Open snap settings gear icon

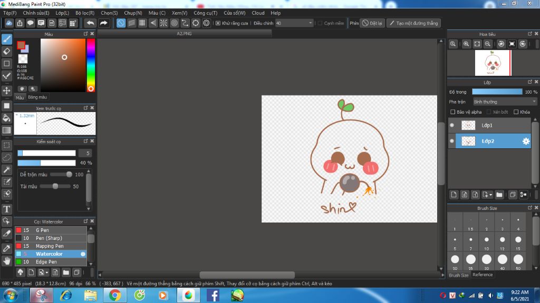click(x=206, y=23)
